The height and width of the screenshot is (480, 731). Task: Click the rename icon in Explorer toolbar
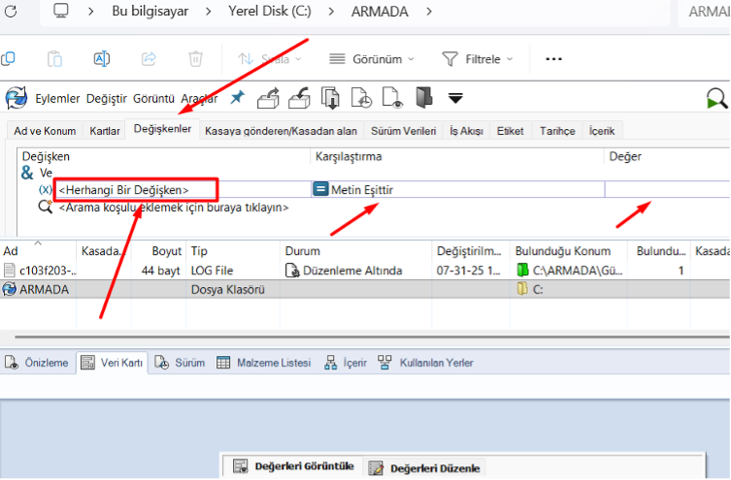point(102,59)
